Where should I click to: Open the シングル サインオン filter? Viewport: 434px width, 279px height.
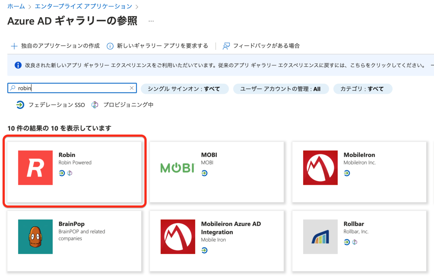[x=184, y=89]
